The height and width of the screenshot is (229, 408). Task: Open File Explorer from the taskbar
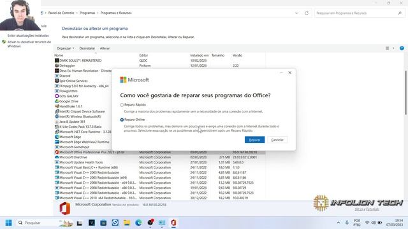(127, 223)
